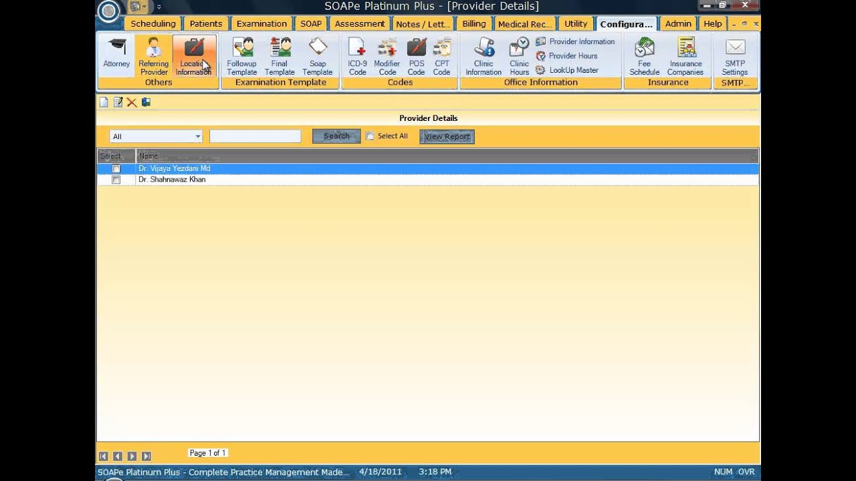This screenshot has height=481, width=856.
Task: Click the 3:18 PM time in status bar
Action: pos(435,472)
